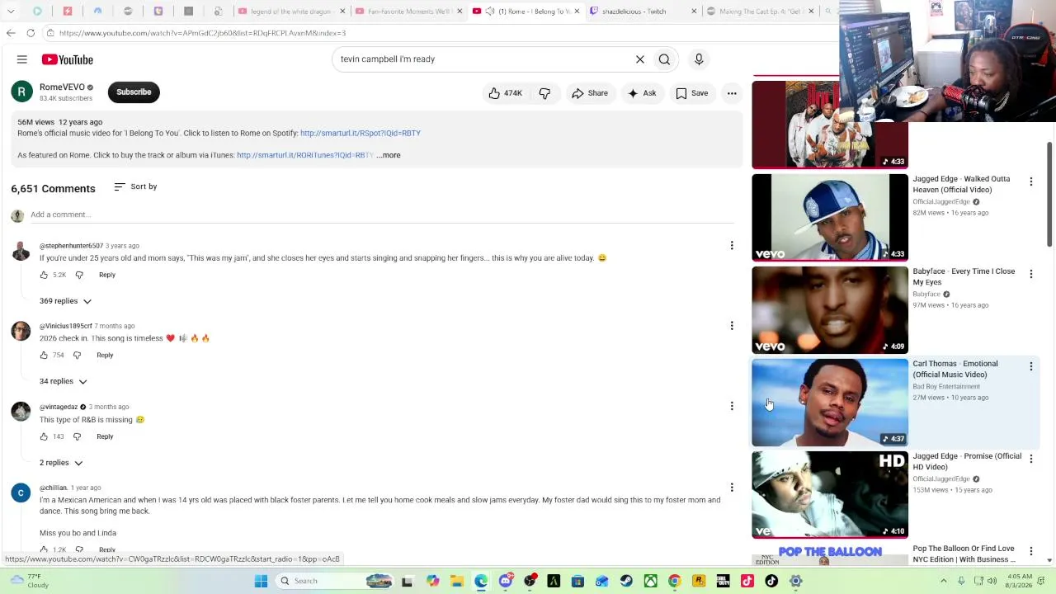
Task: Open the Ask AI button
Action: click(642, 93)
